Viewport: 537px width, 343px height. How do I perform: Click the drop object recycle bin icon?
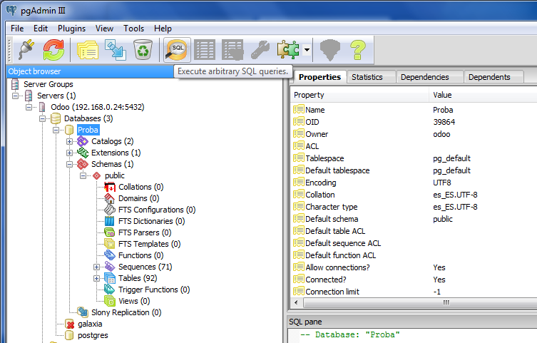143,50
